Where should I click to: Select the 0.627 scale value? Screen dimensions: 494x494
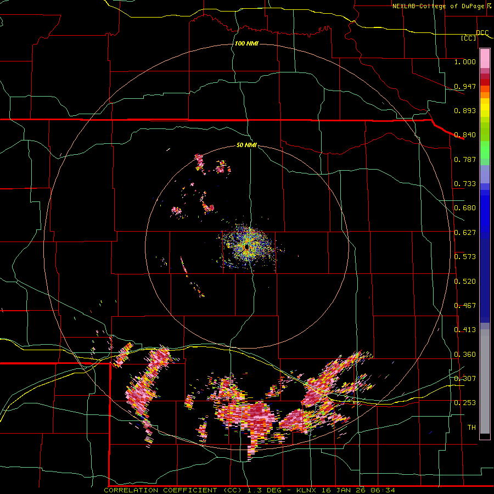[465, 233]
